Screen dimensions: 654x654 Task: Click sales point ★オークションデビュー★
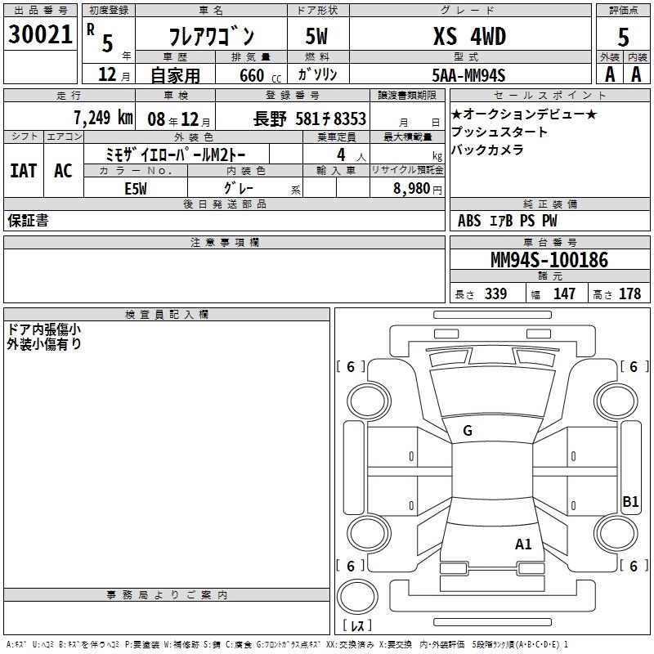524,114
